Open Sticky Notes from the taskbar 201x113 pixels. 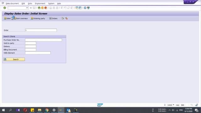coord(32,110)
